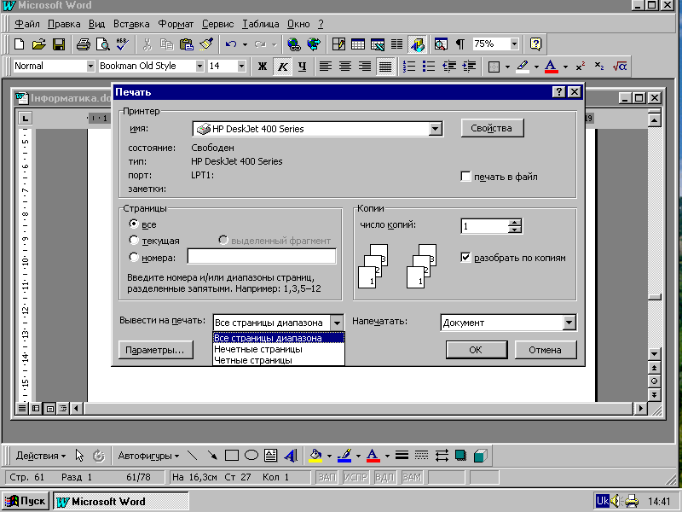Select the 'номера' radio button
The height and width of the screenshot is (512, 682).
pyautogui.click(x=134, y=257)
